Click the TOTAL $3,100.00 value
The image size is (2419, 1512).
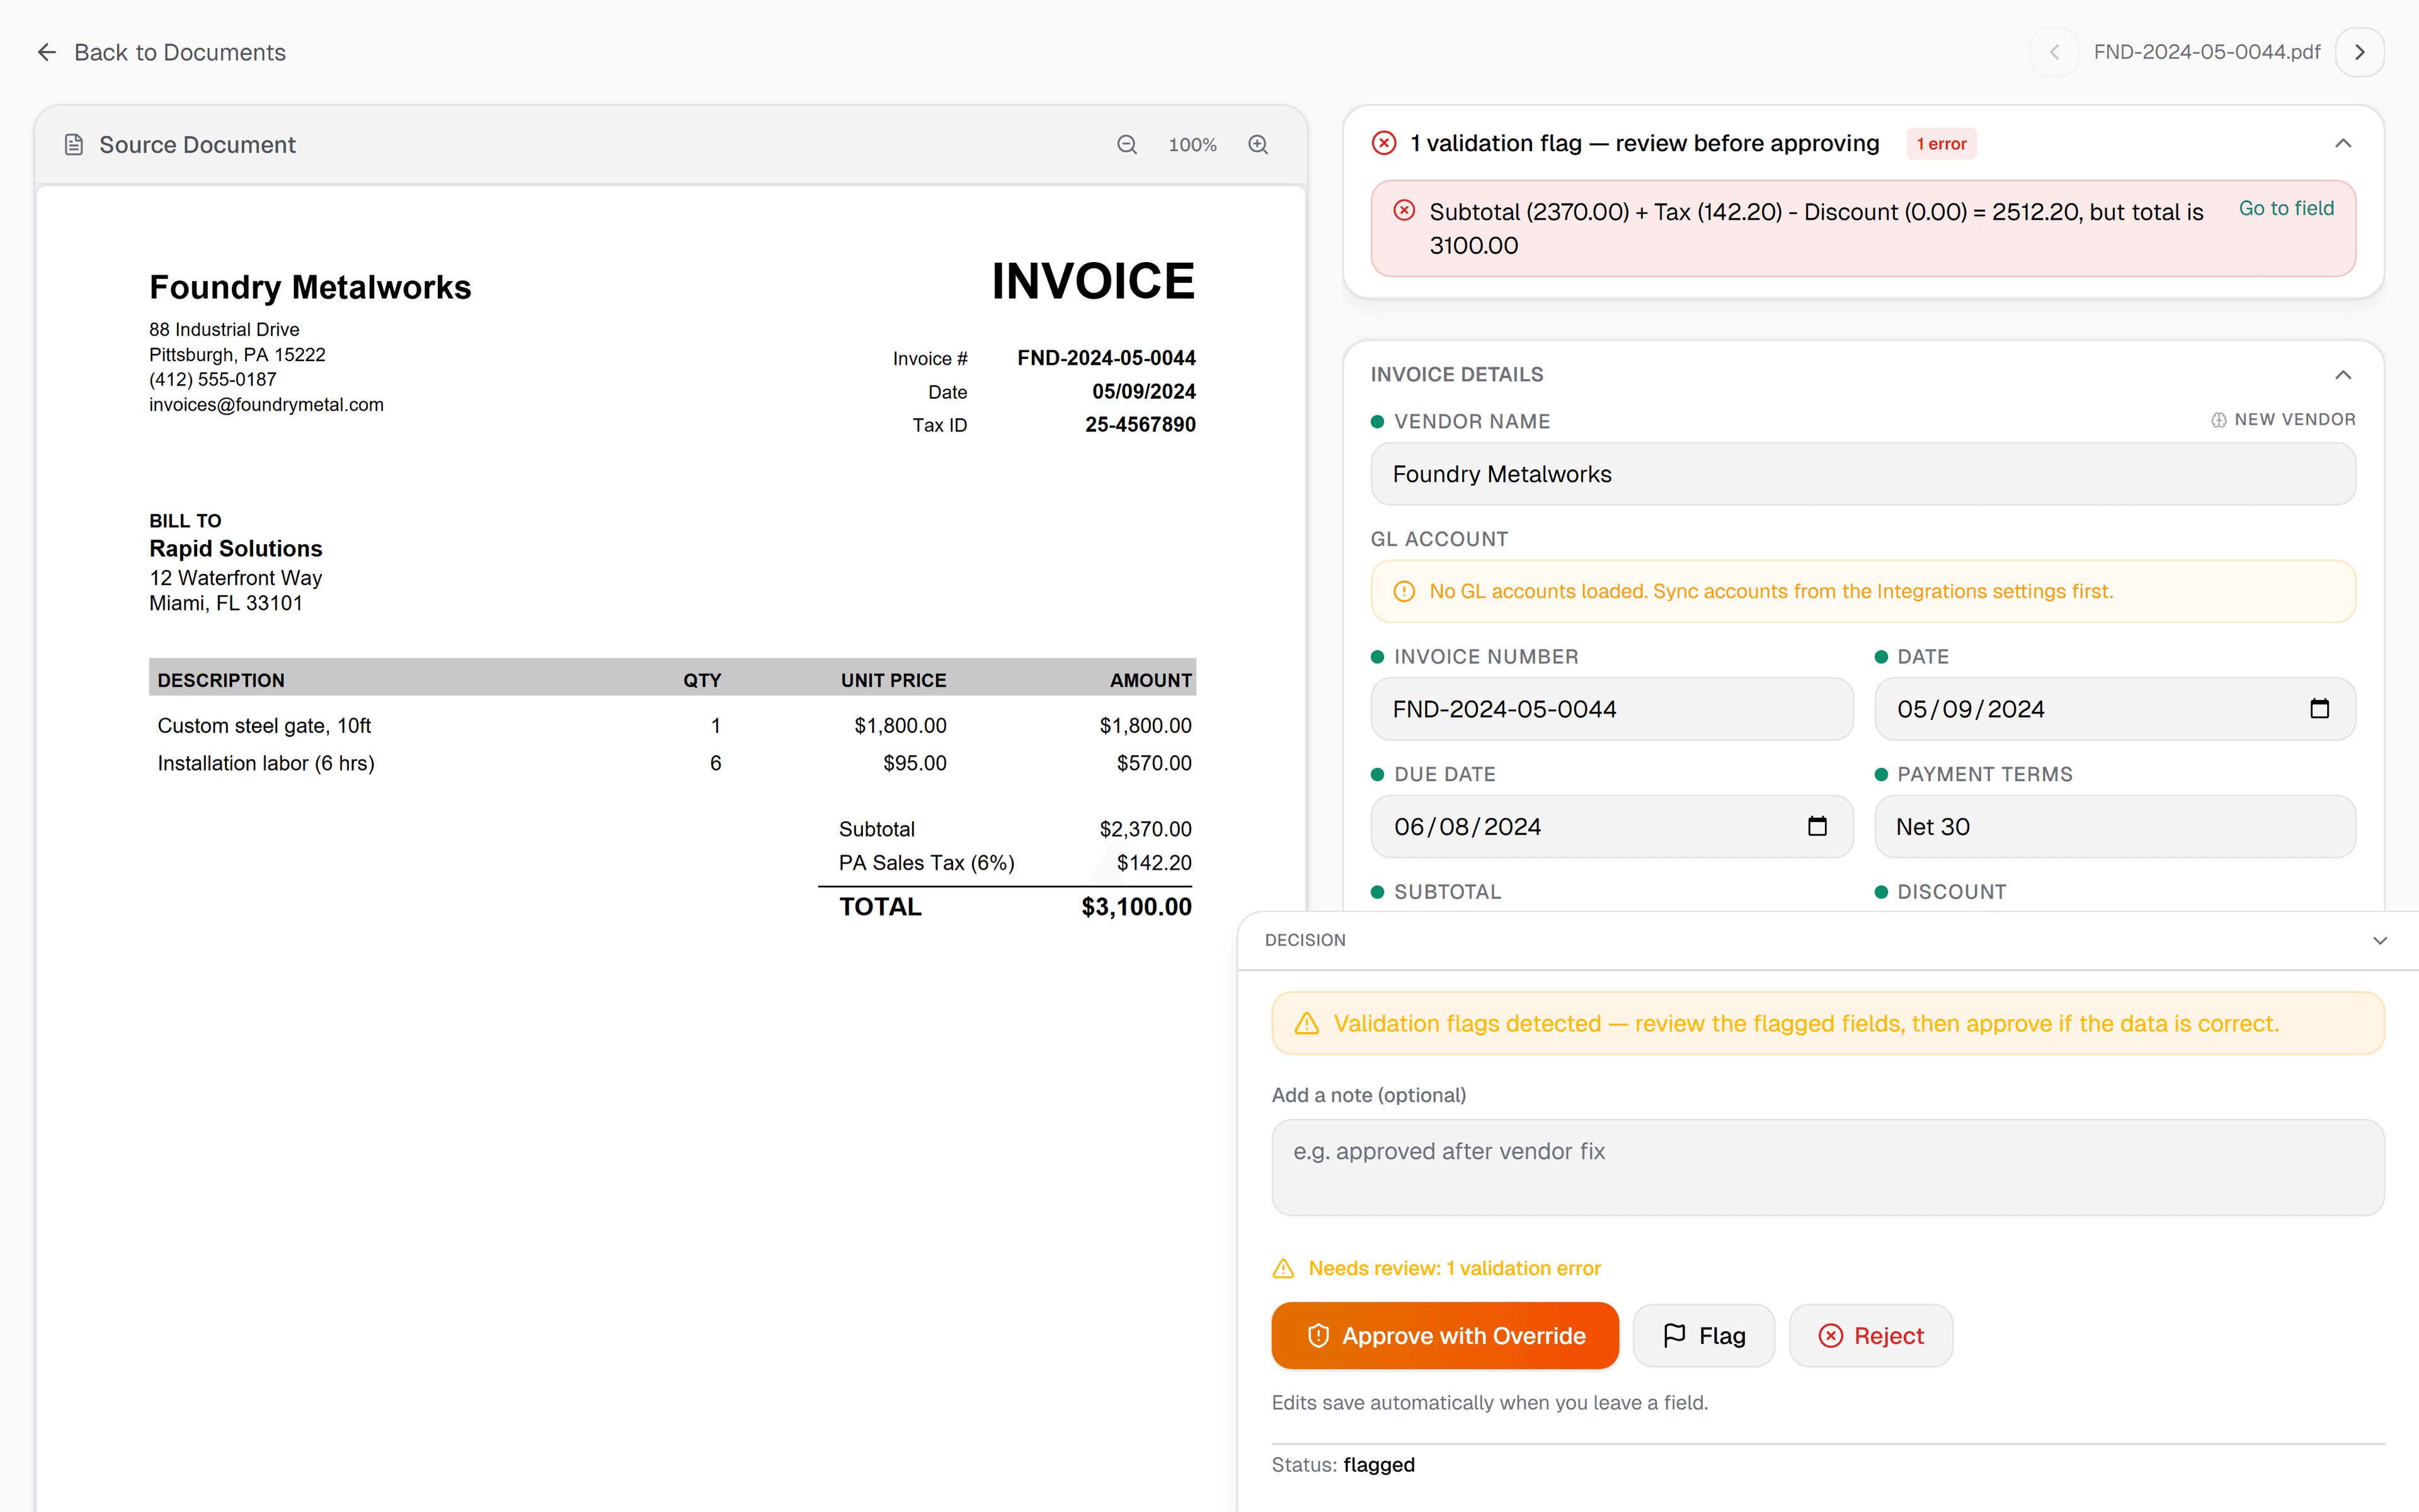(x=1136, y=907)
